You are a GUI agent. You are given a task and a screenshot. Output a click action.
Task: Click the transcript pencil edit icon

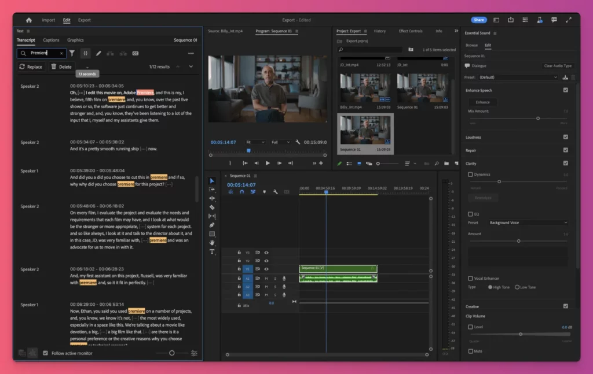tap(98, 53)
